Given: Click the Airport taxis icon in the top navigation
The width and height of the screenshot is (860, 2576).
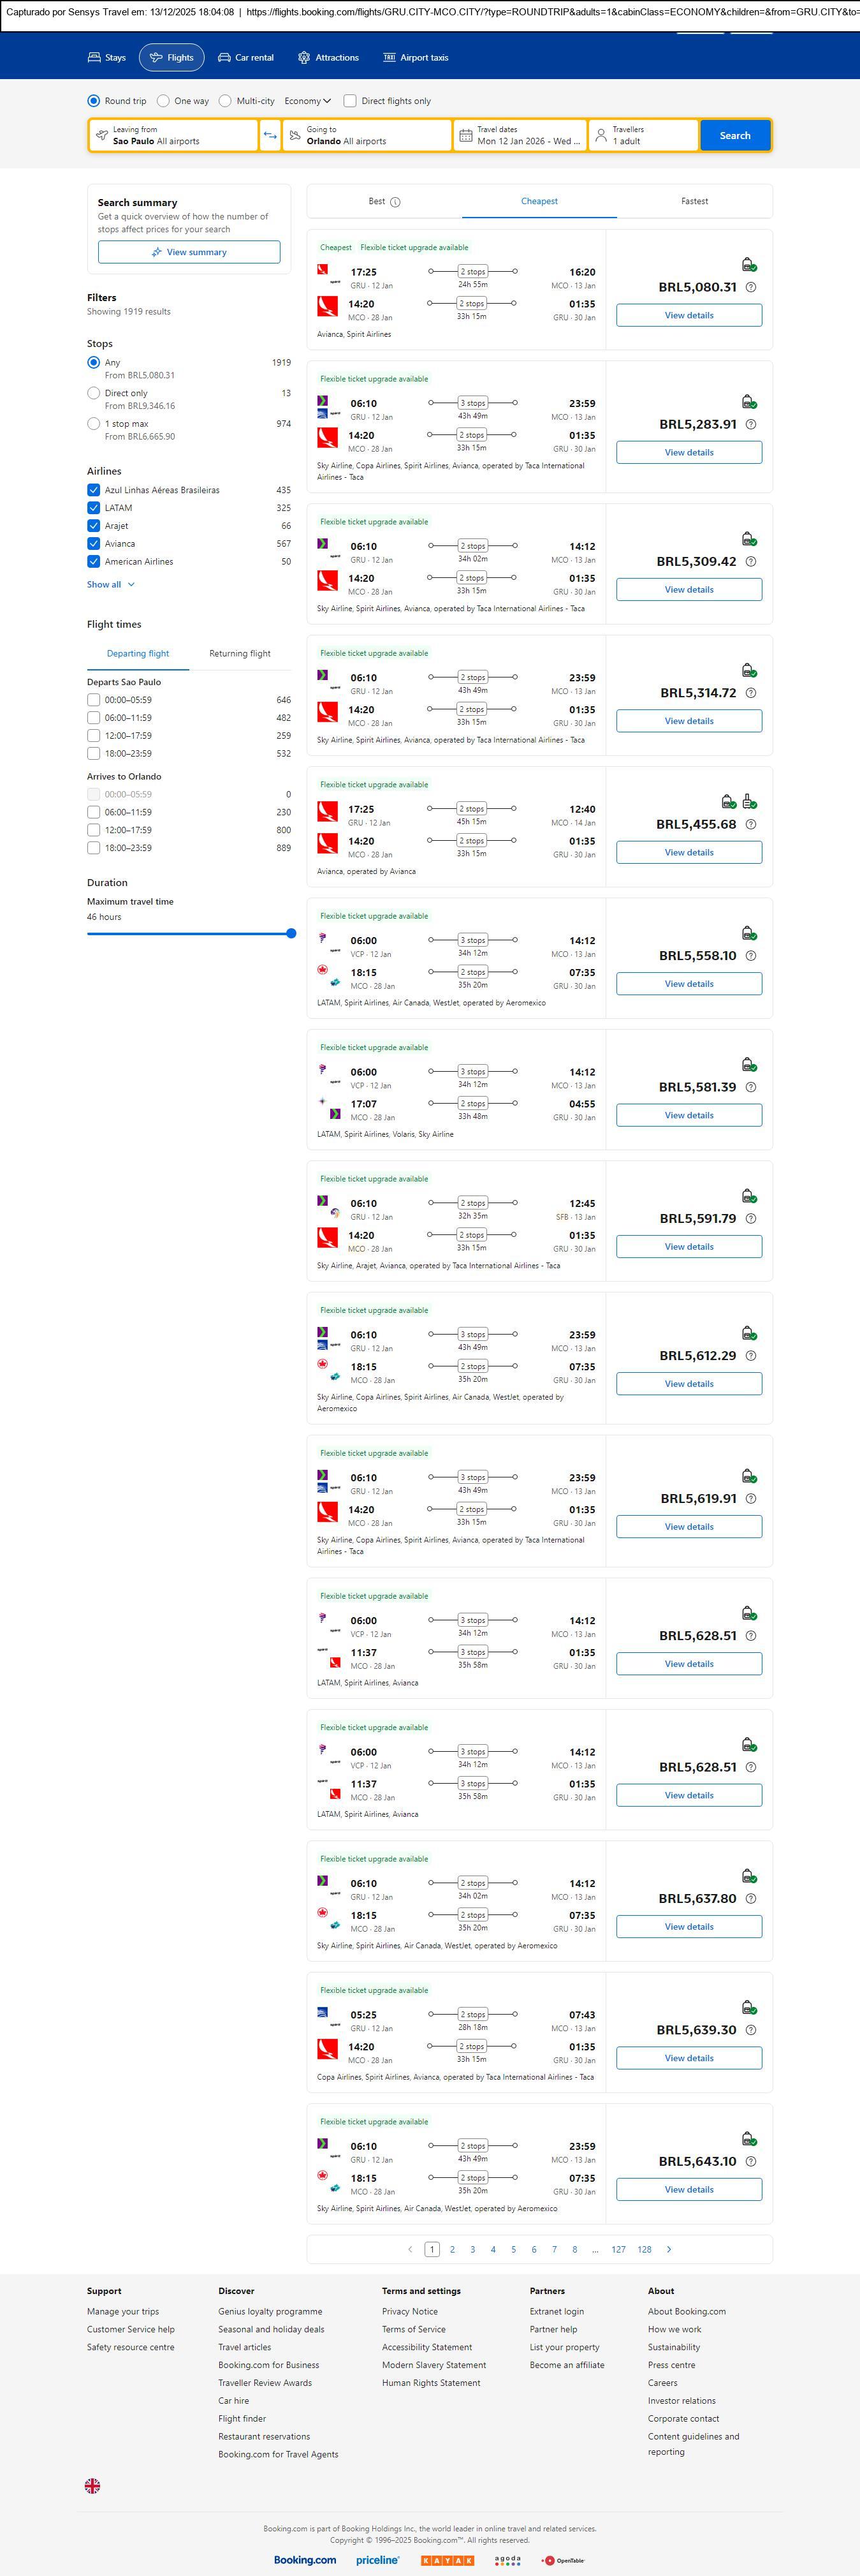Looking at the screenshot, I should coord(390,58).
